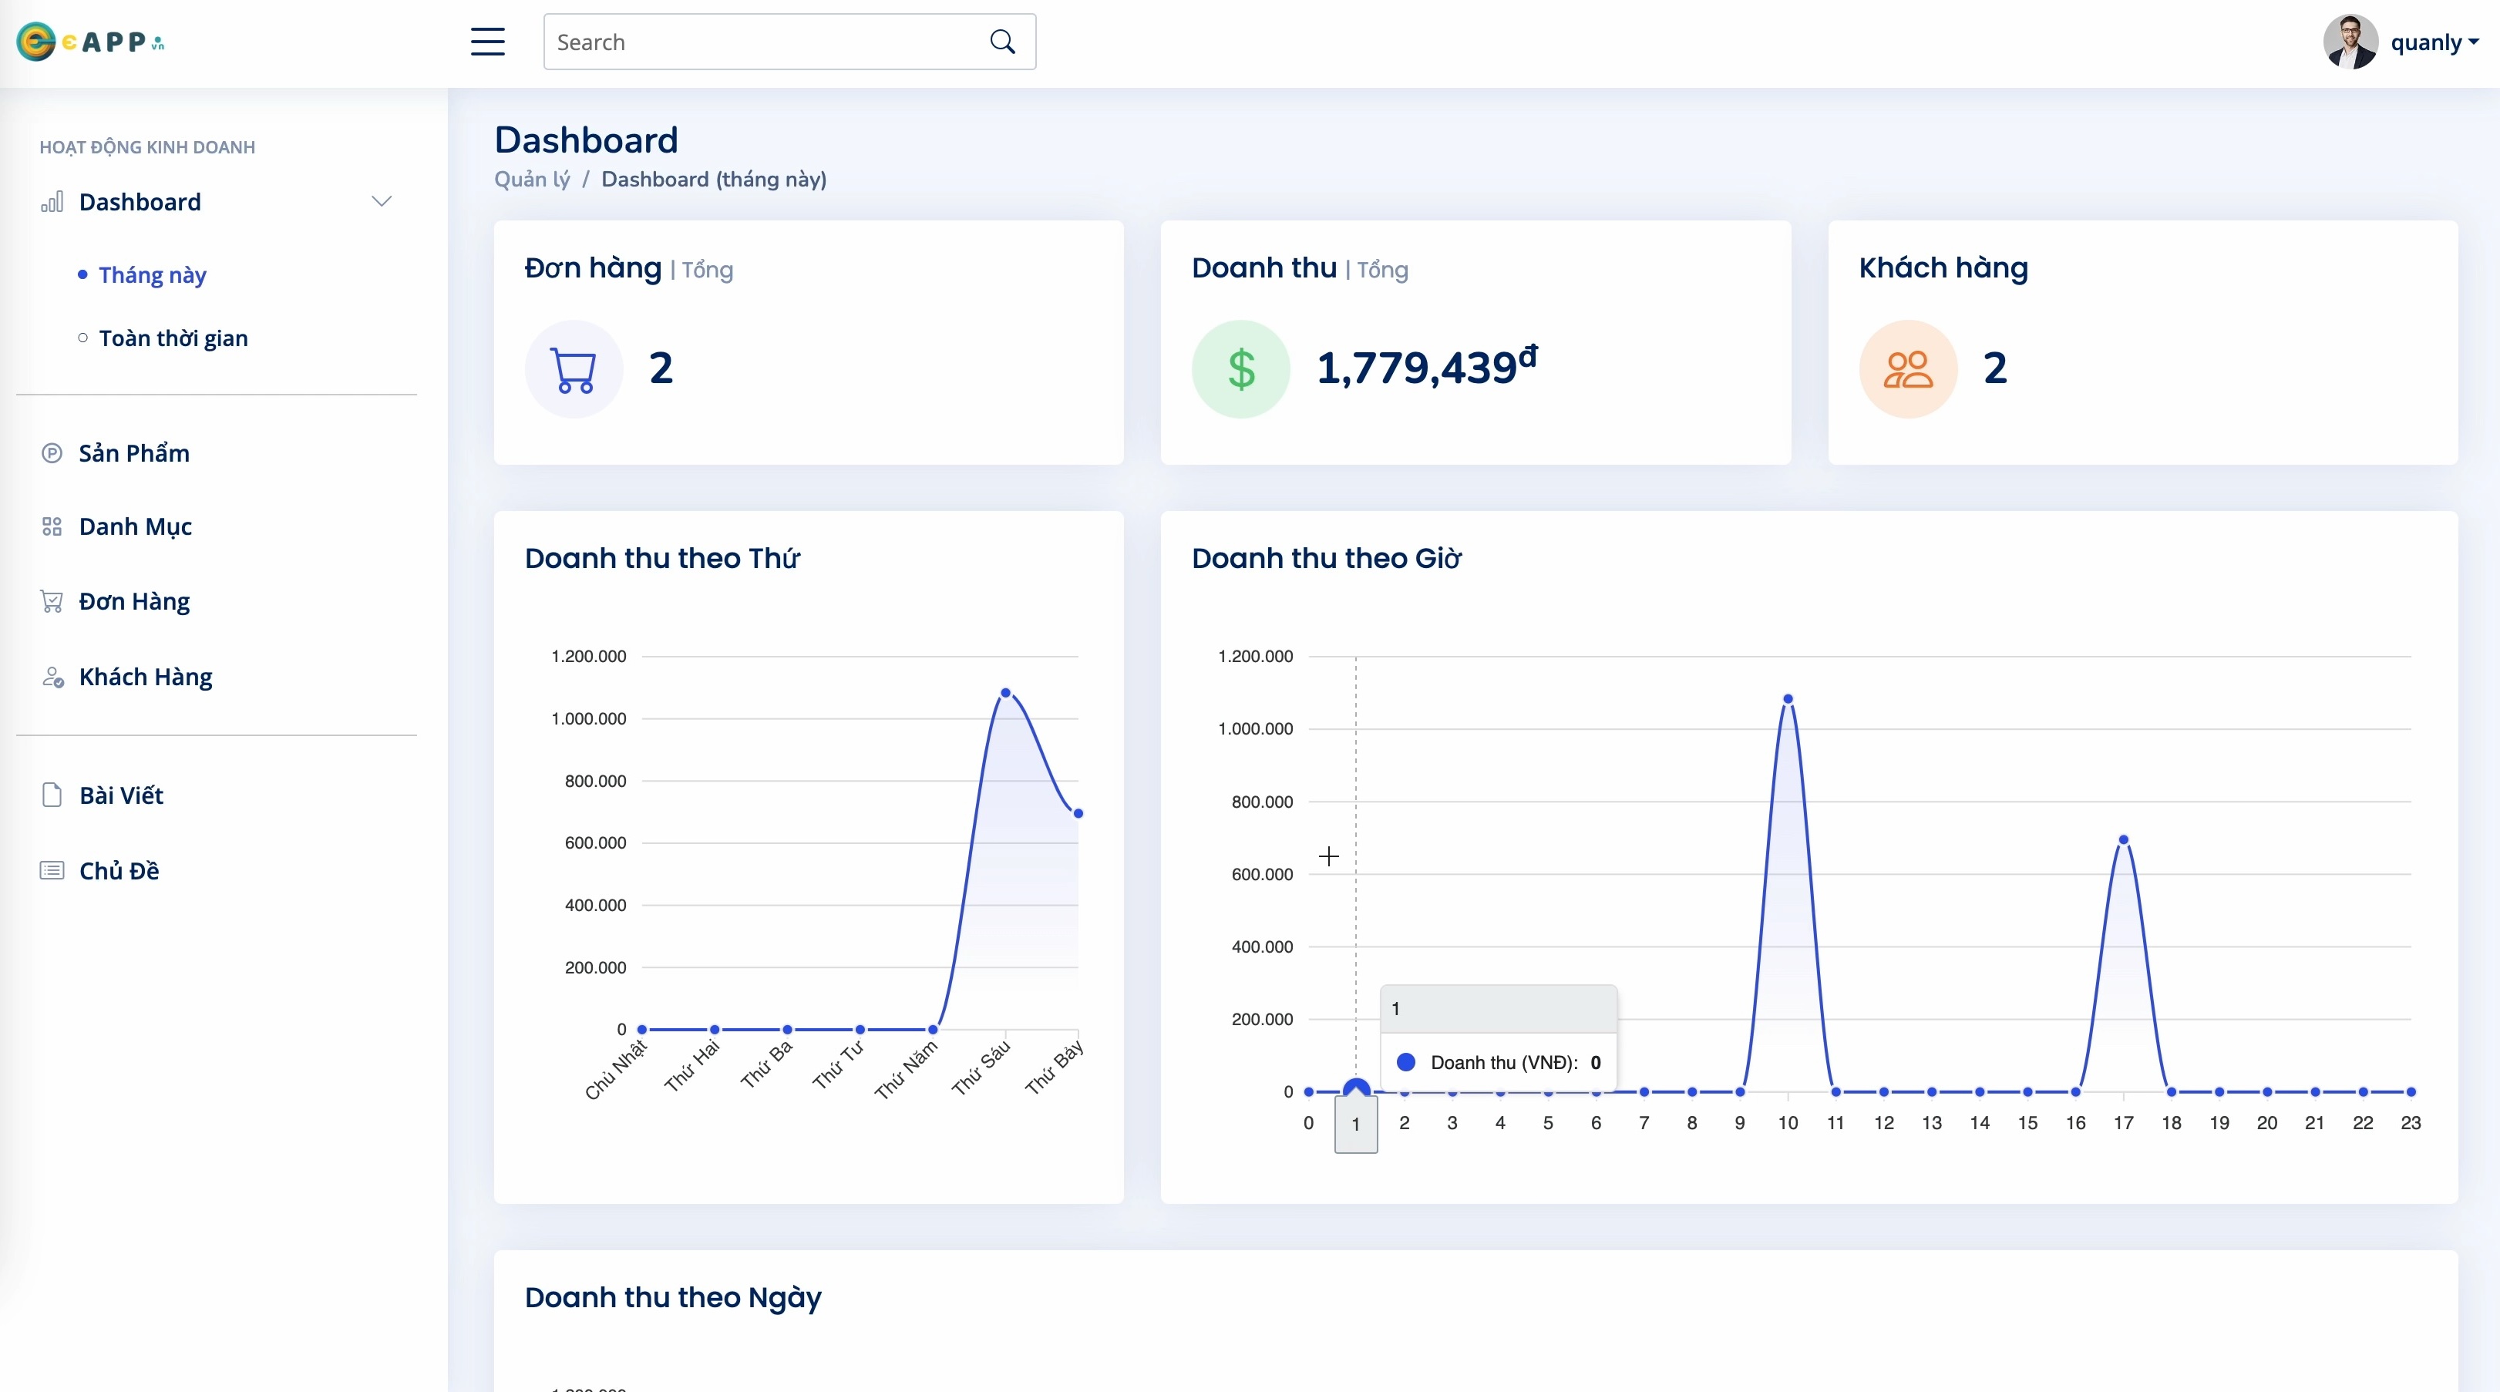Click the revenue value 1,779,439đ
Image resolution: width=2500 pixels, height=1392 pixels.
coord(1427,367)
